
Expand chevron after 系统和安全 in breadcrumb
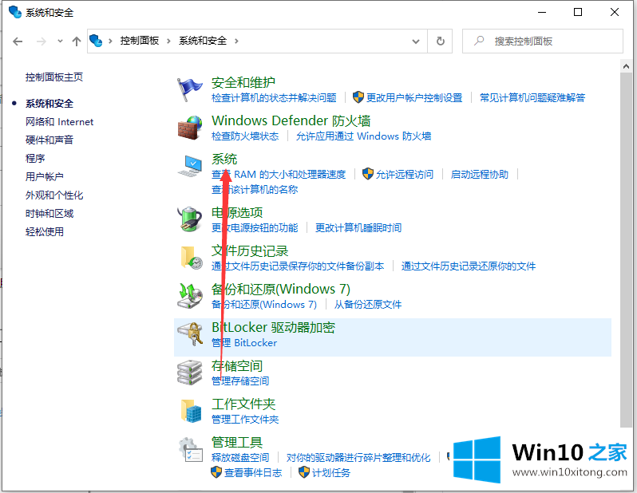[236, 41]
